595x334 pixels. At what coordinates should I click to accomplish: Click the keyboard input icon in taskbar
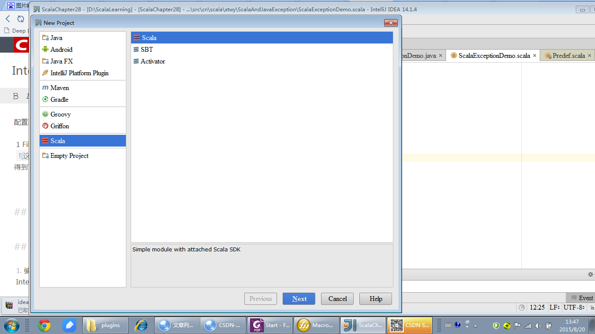pyautogui.click(x=448, y=325)
